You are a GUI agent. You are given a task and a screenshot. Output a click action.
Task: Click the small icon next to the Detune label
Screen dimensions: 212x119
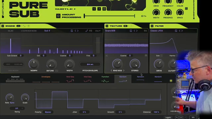pyautogui.click(x=57, y=71)
